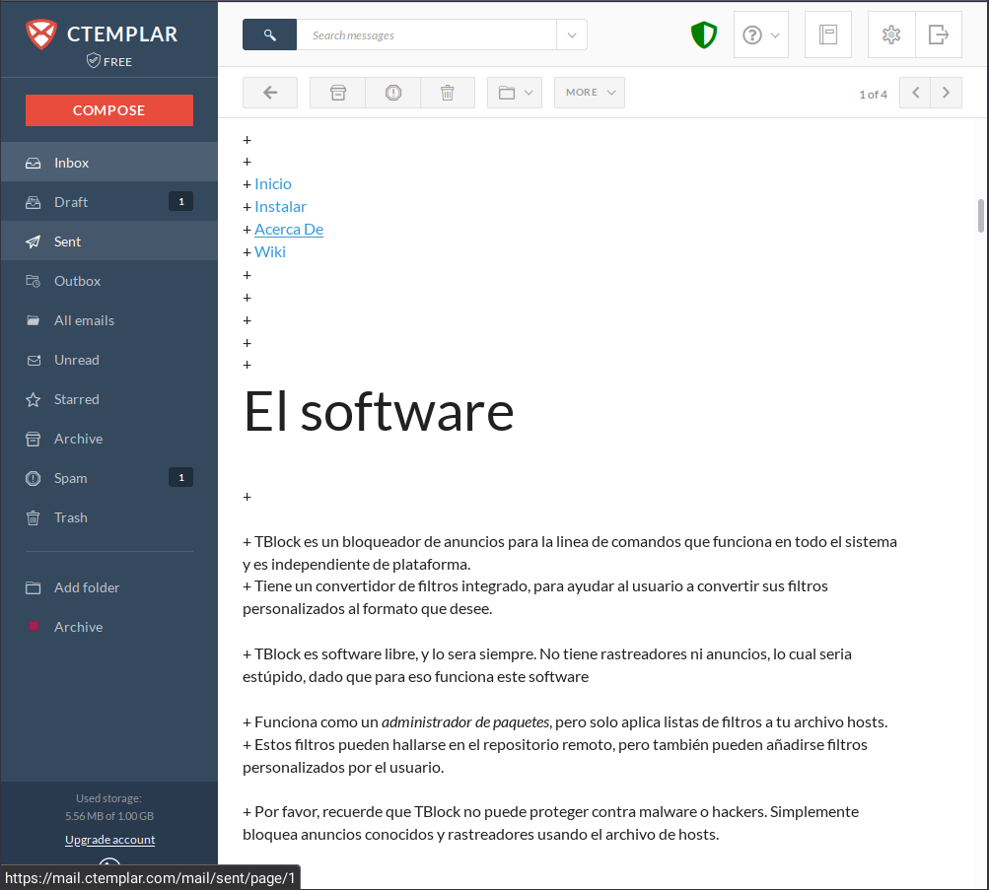Viewport: 989px width, 890px height.
Task: Switch to the Inbox
Action: click(71, 162)
